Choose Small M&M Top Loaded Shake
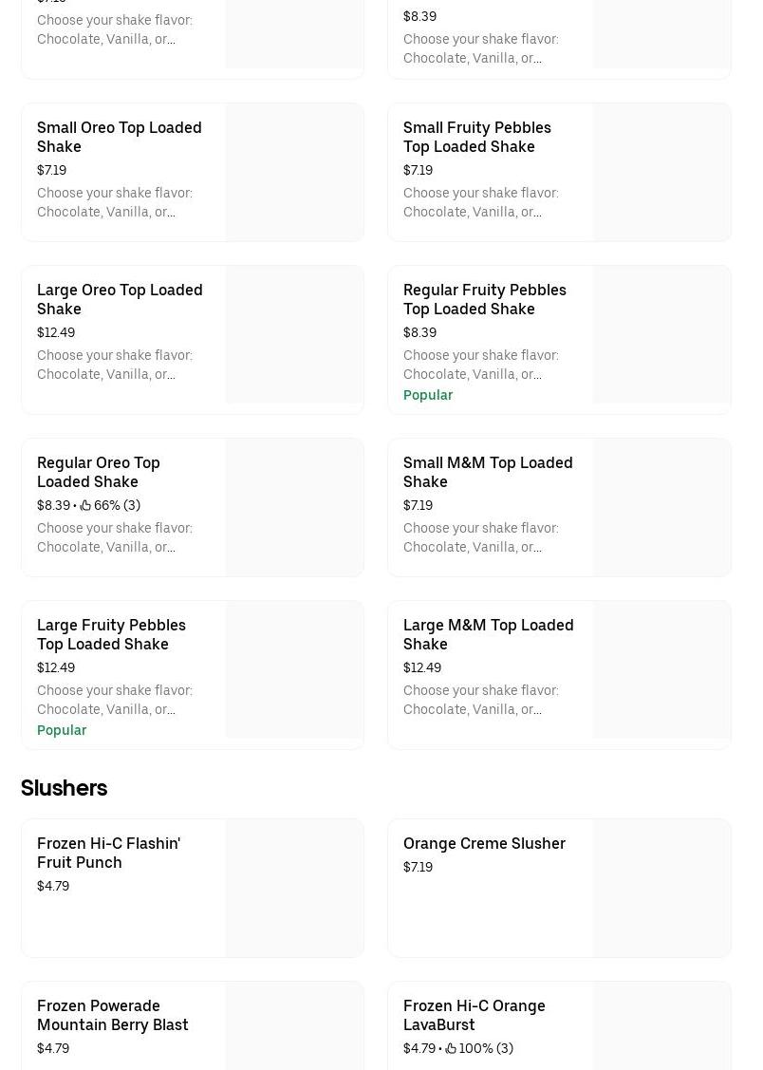Screen dimensions: 763x1070 point(559,508)
